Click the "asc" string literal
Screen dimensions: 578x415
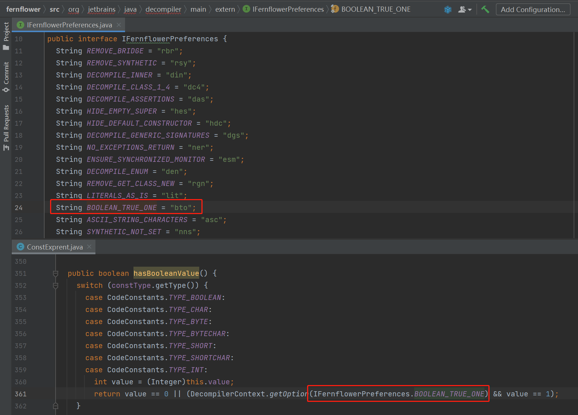click(x=212, y=220)
